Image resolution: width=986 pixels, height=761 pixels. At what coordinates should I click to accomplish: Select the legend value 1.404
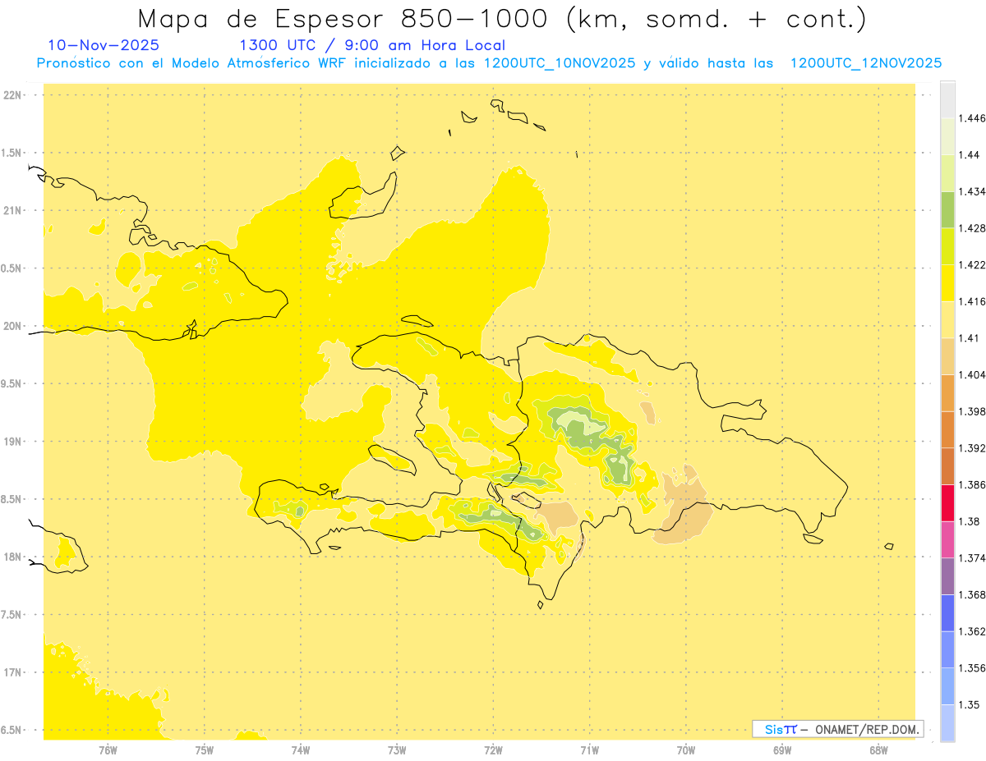pos(972,374)
